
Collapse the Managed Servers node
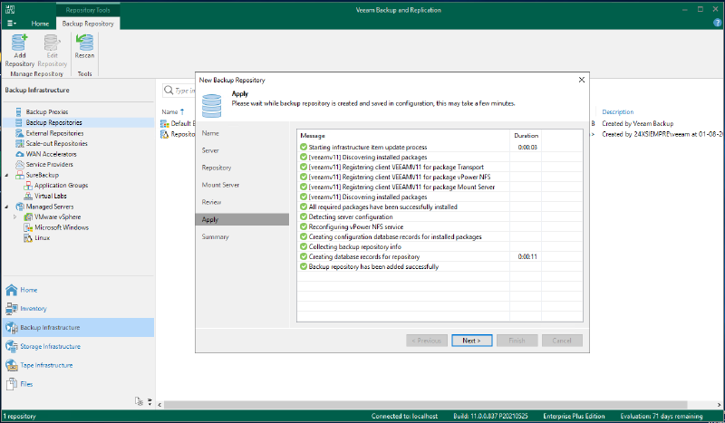click(x=7, y=207)
